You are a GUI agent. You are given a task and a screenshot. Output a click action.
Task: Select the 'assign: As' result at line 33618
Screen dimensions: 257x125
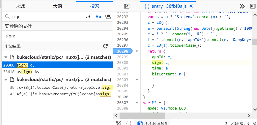pyautogui.click(x=27, y=72)
